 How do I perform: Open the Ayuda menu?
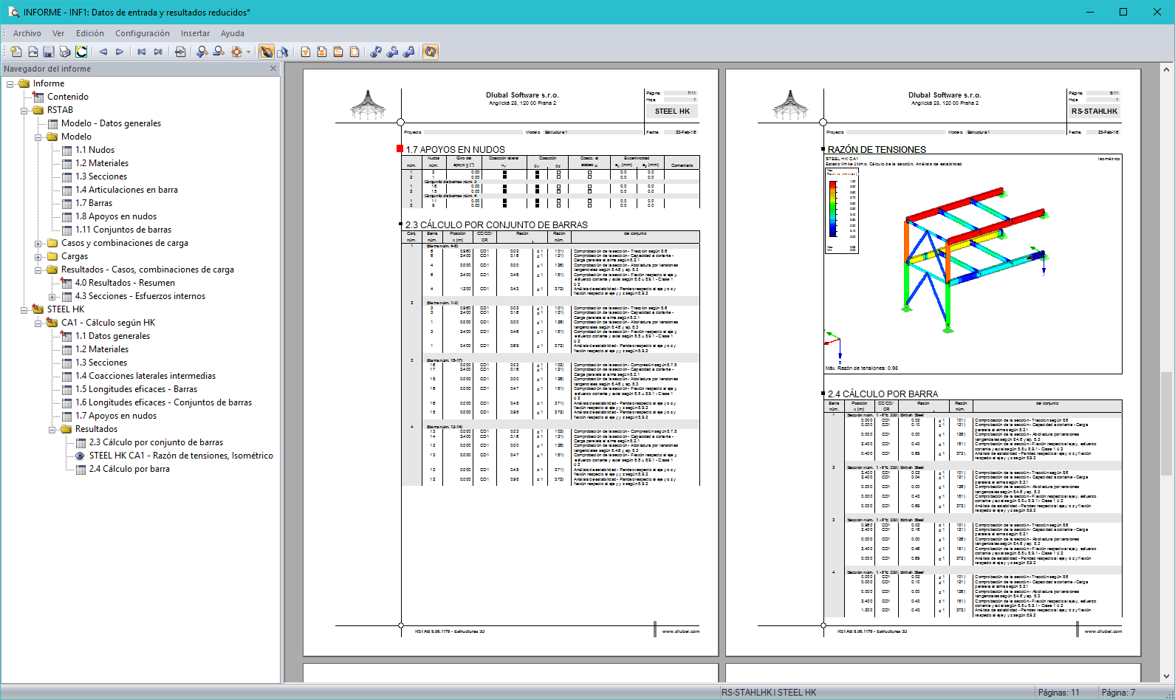point(233,33)
